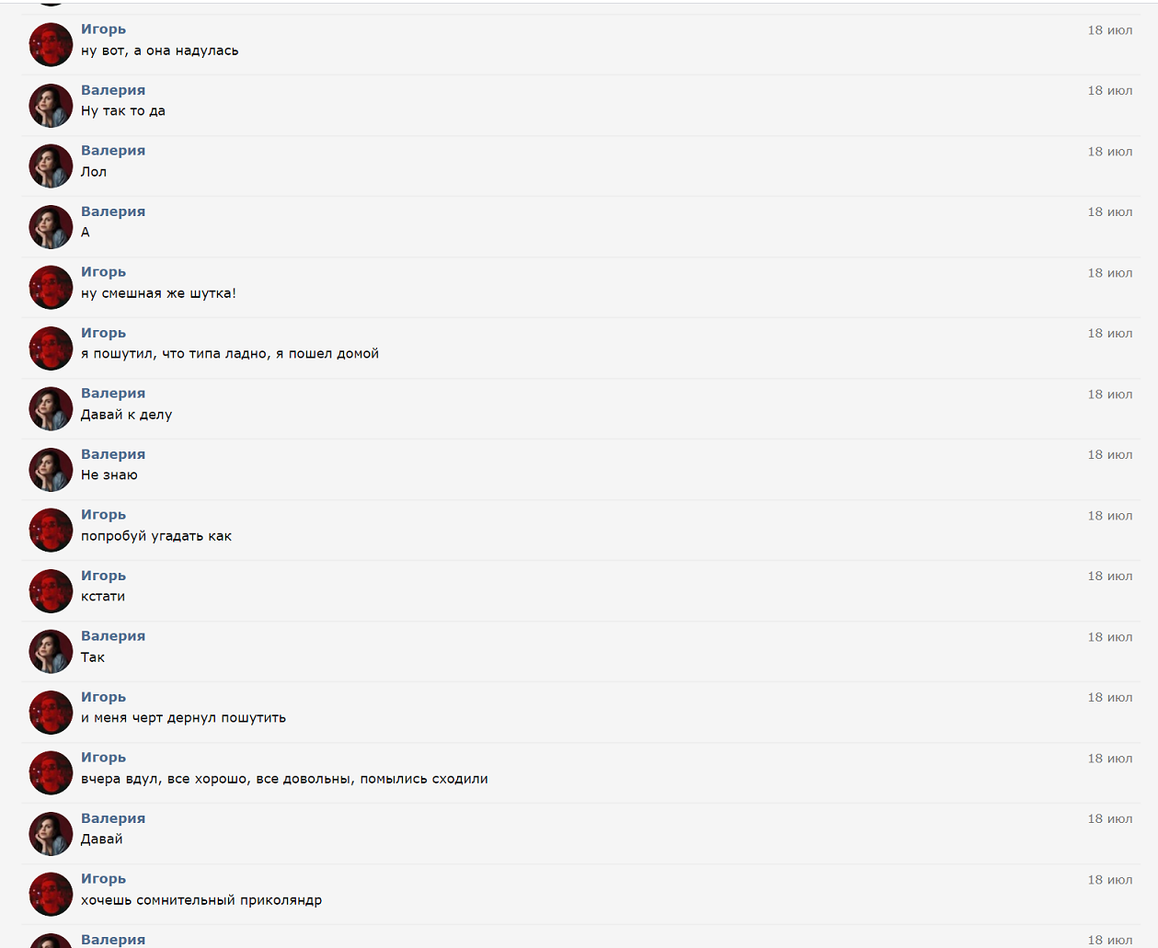This screenshot has height=948, width=1158.
Task: Click Валерия's avatar next to "Ну так то да"
Action: [51, 106]
